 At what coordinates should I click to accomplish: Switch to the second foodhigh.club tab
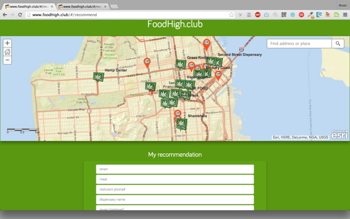(82, 7)
